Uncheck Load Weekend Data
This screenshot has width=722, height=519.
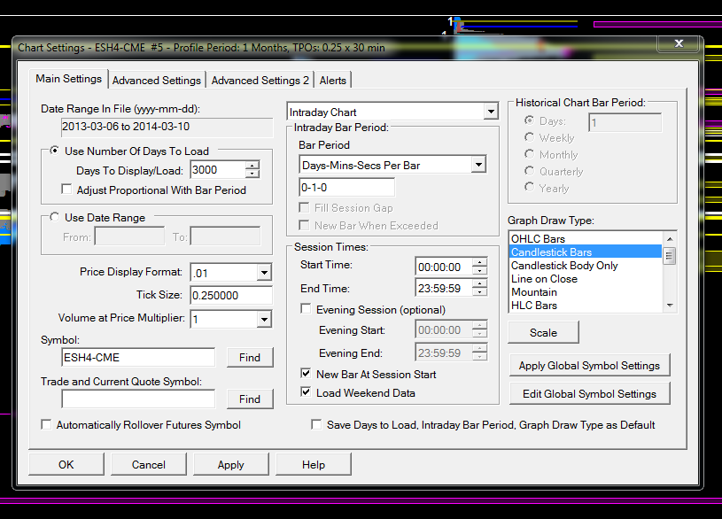(x=306, y=391)
